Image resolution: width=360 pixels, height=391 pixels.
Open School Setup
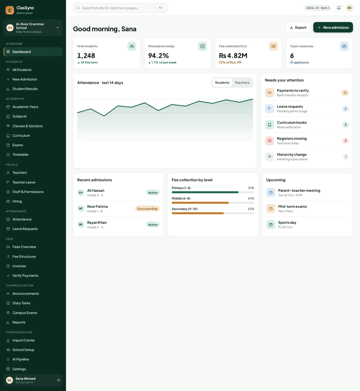33,350
